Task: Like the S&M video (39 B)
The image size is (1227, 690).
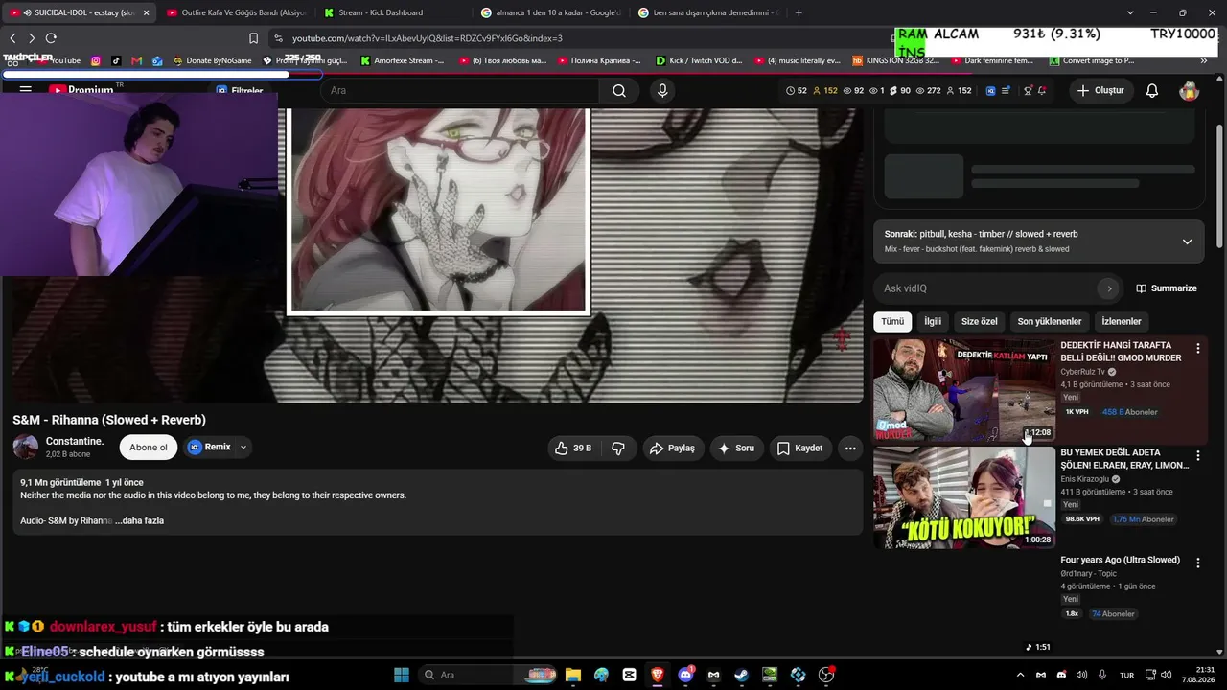Action: (572, 448)
